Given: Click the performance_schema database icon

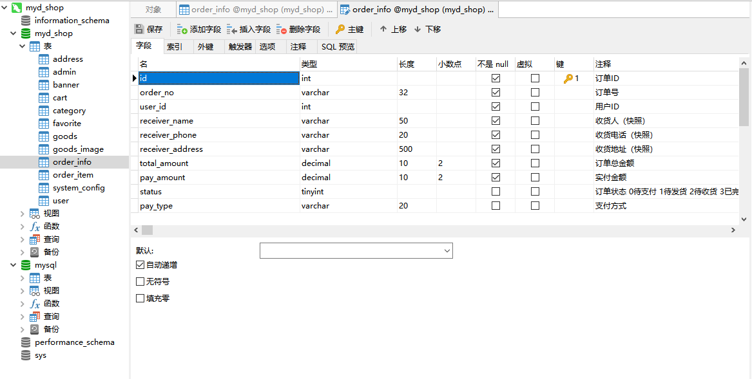Looking at the screenshot, I should (26, 342).
